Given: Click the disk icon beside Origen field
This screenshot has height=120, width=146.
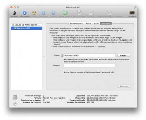Looking at the screenshot, I should click(x=62, y=55).
